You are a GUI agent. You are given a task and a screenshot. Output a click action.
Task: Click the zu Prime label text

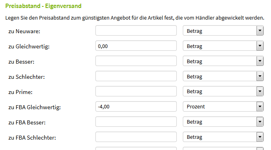coord(20,92)
